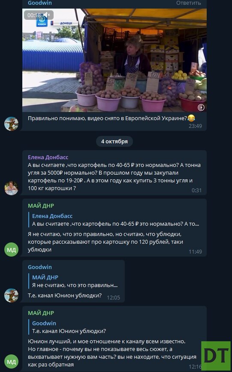Play the Donetsk market video thumbnail
Screen dimensions: 232x372
[114, 60]
